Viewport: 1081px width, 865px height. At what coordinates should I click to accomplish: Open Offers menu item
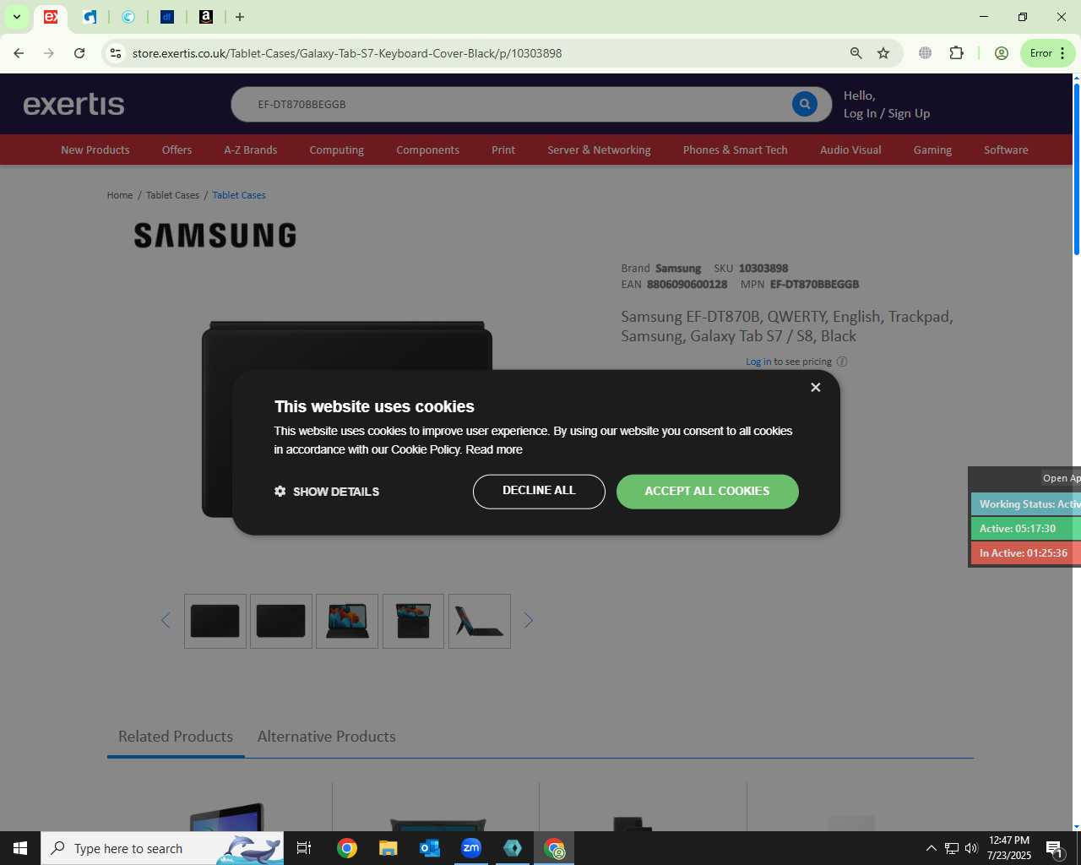pyautogui.click(x=177, y=150)
